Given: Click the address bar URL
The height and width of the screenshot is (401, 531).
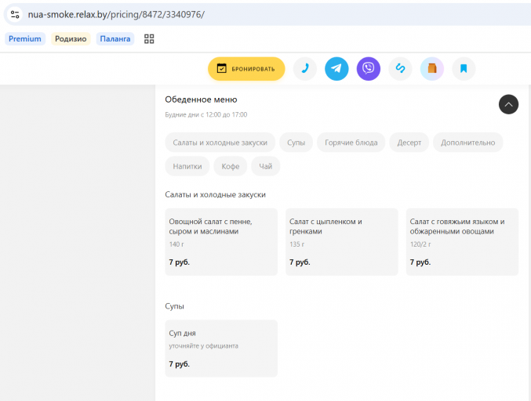Looking at the screenshot, I should pyautogui.click(x=116, y=15).
